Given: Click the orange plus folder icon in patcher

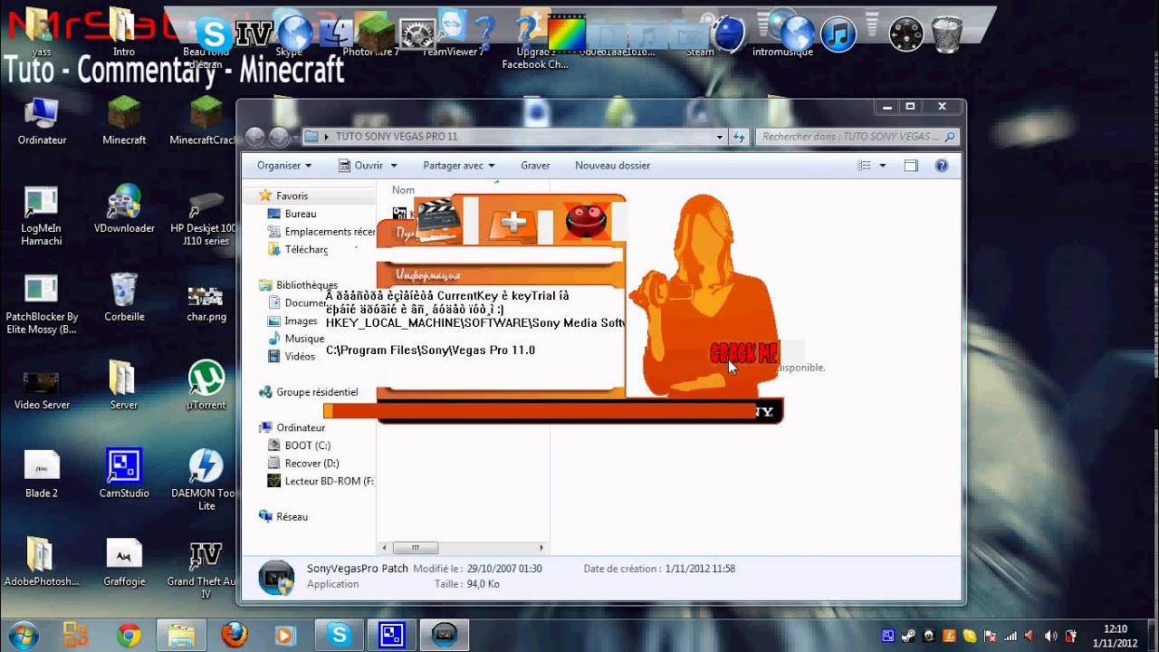Looking at the screenshot, I should pyautogui.click(x=513, y=224).
